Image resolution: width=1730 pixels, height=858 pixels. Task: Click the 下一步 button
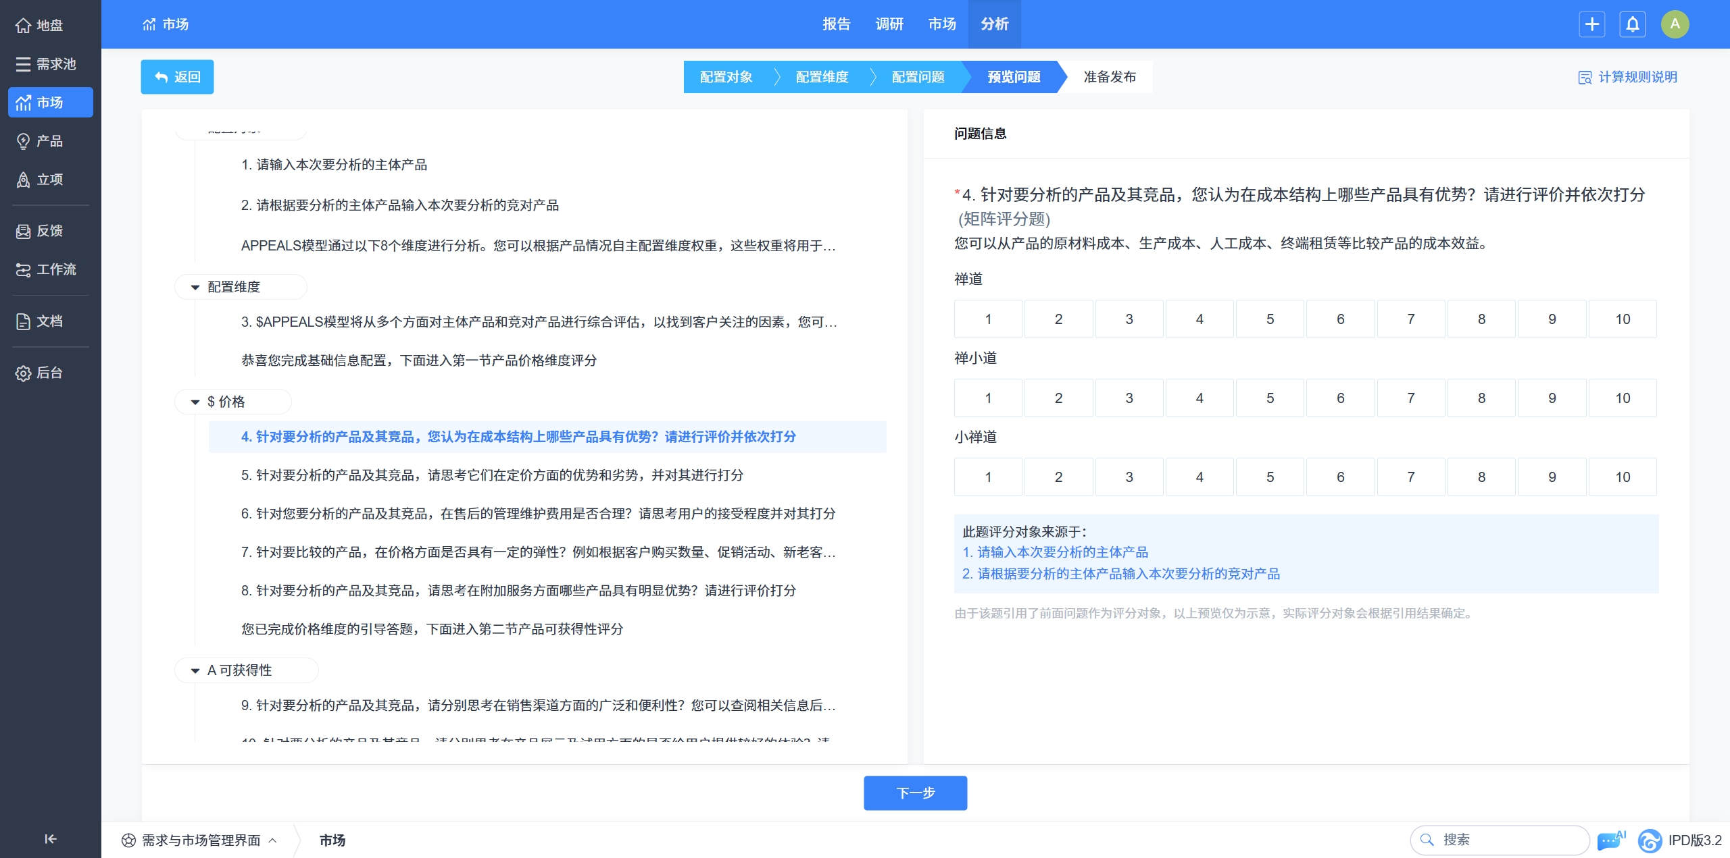coord(915,793)
